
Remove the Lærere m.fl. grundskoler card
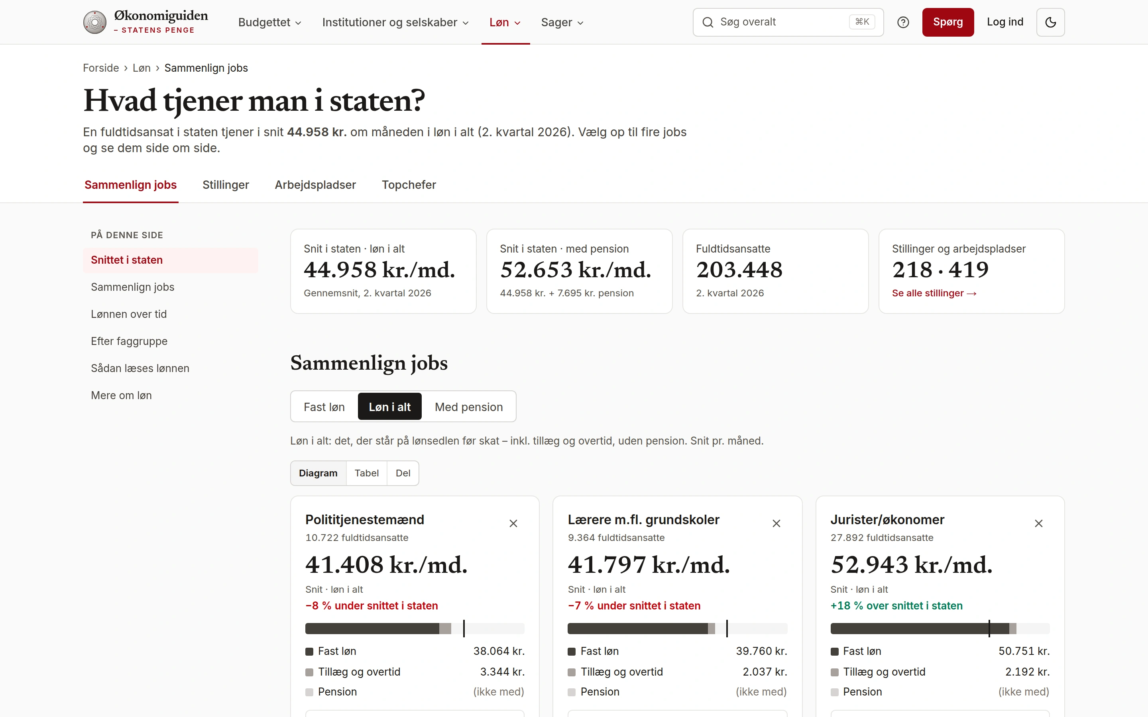click(x=776, y=523)
